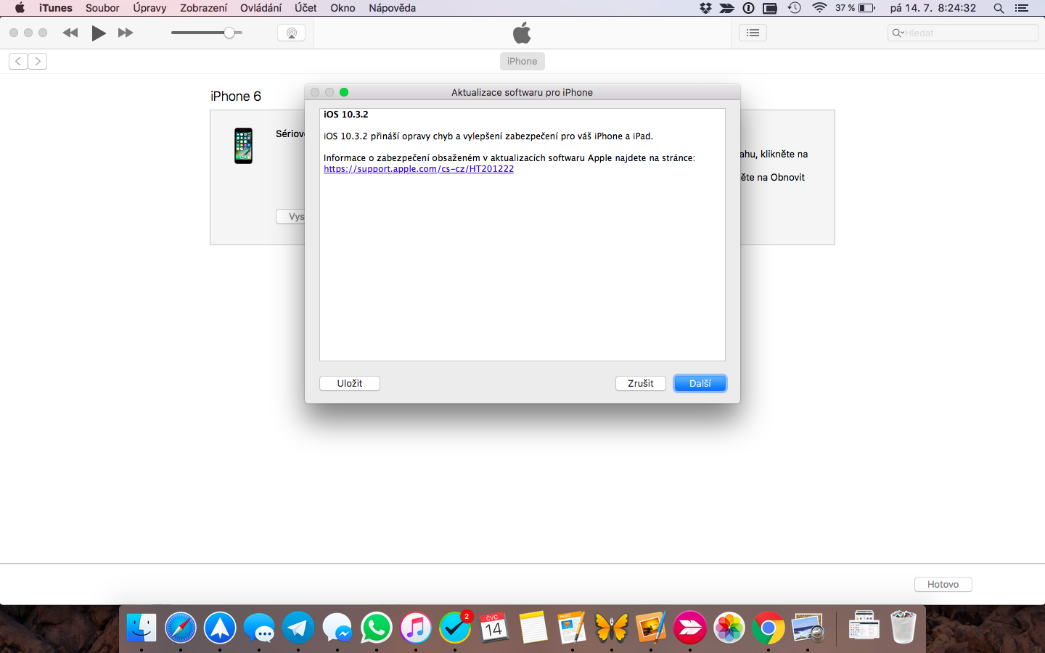This screenshot has width=1045, height=653.
Task: Click the back navigation arrow
Action: [x=17, y=61]
